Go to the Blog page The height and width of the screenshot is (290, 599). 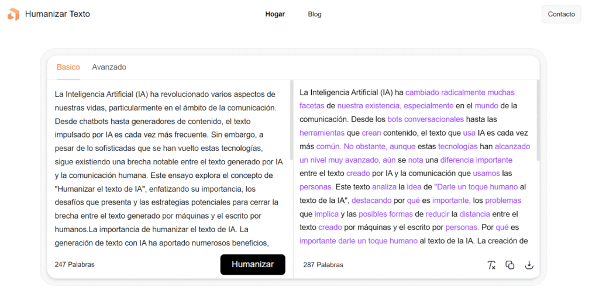pos(315,14)
